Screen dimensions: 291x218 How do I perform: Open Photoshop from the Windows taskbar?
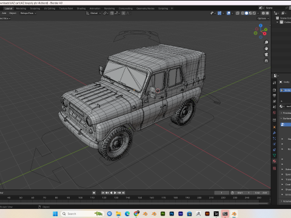[172, 214]
